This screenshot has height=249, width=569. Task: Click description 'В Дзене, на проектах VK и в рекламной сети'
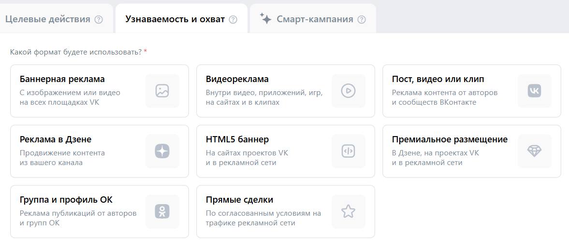click(x=436, y=158)
